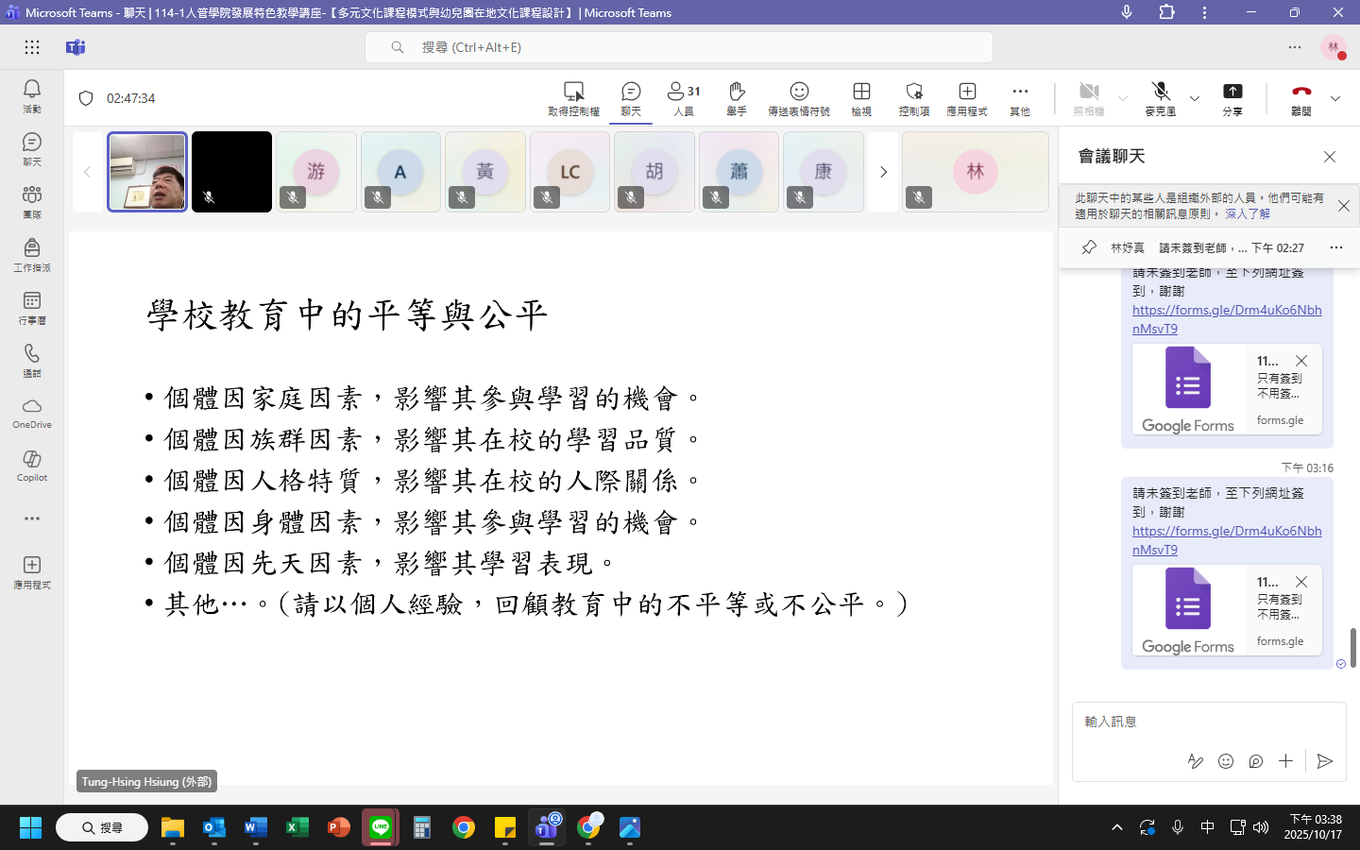Raise hand in the meeting toolbar
The height and width of the screenshot is (850, 1360).
(x=737, y=97)
